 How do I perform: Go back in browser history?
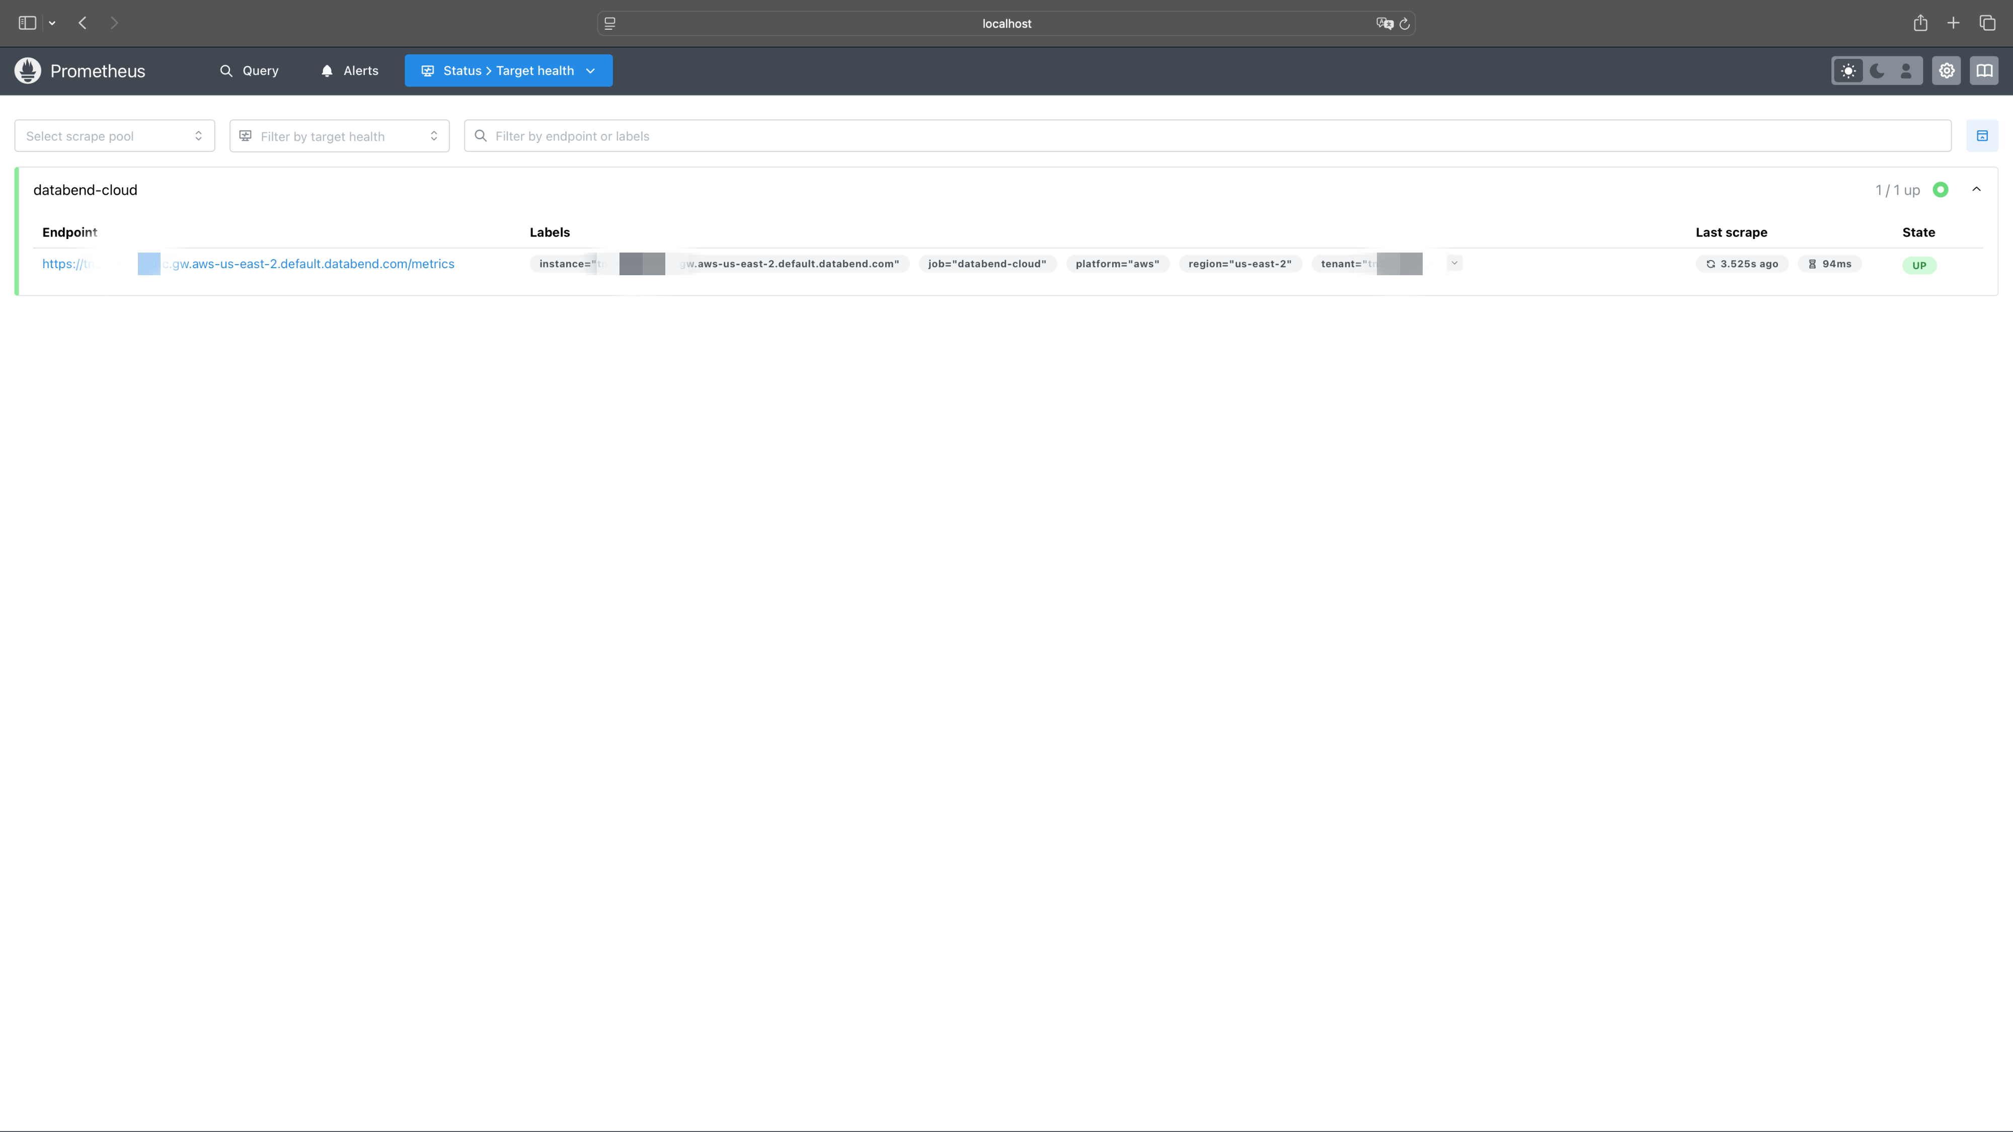coord(83,24)
